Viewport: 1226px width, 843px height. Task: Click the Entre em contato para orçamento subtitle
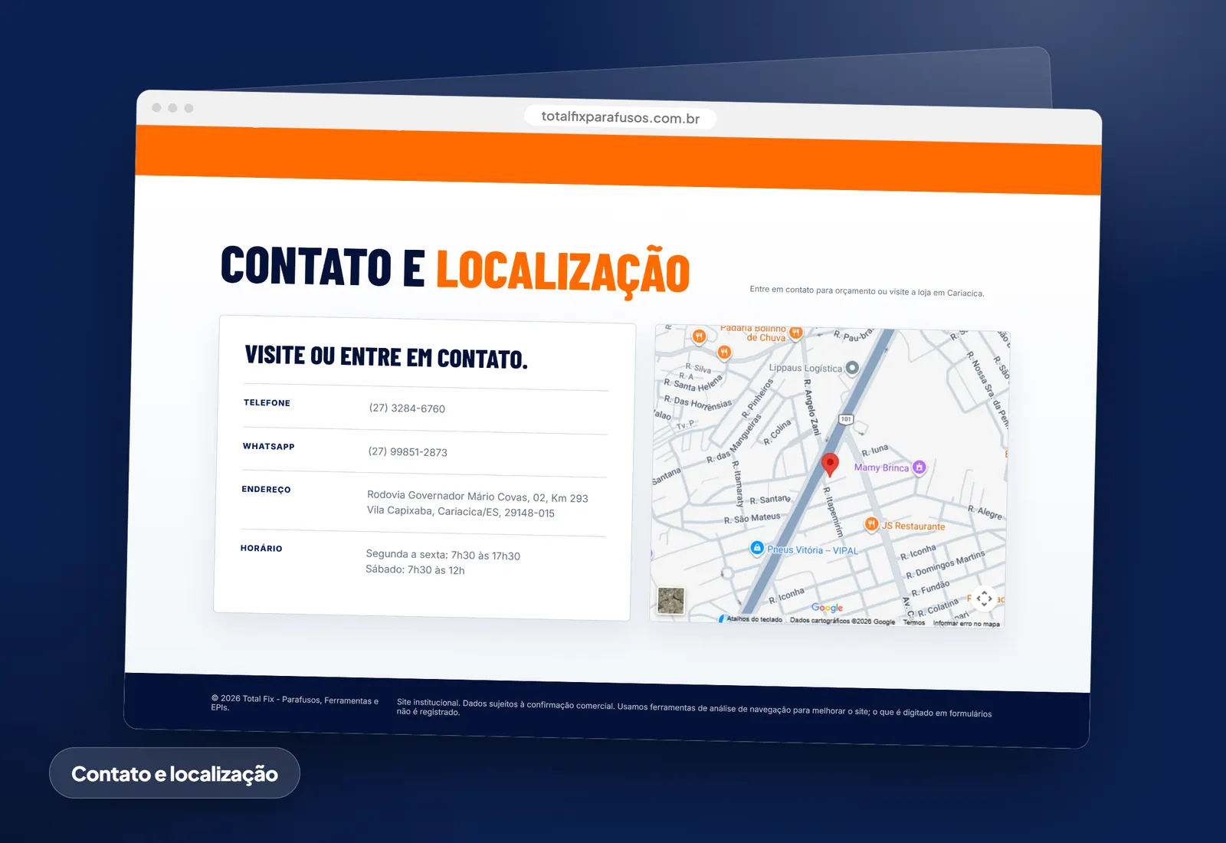(x=867, y=291)
